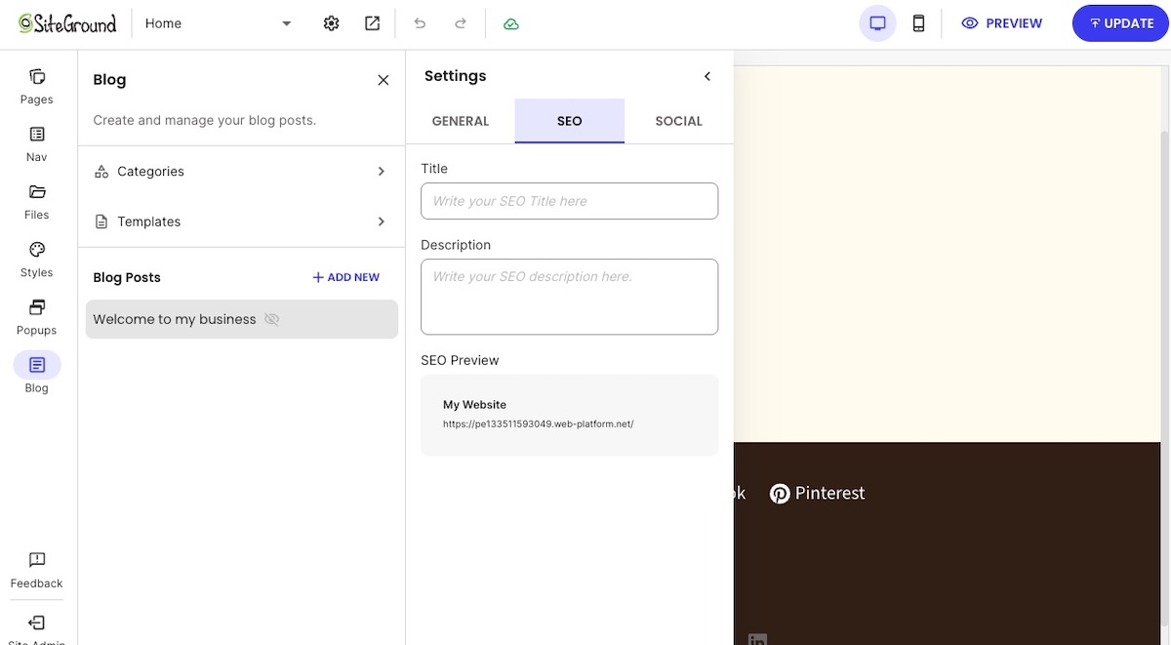Switch to desktop view
The height and width of the screenshot is (645, 1171).
(877, 23)
